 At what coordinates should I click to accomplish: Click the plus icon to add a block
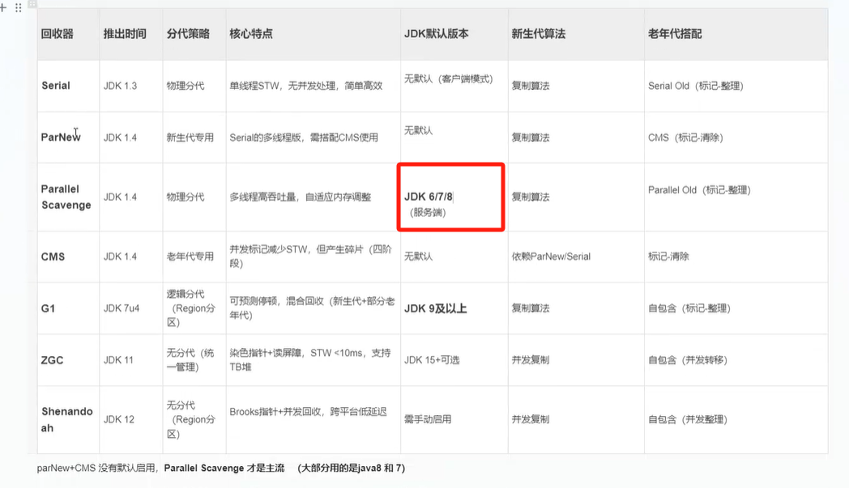pos(3,8)
